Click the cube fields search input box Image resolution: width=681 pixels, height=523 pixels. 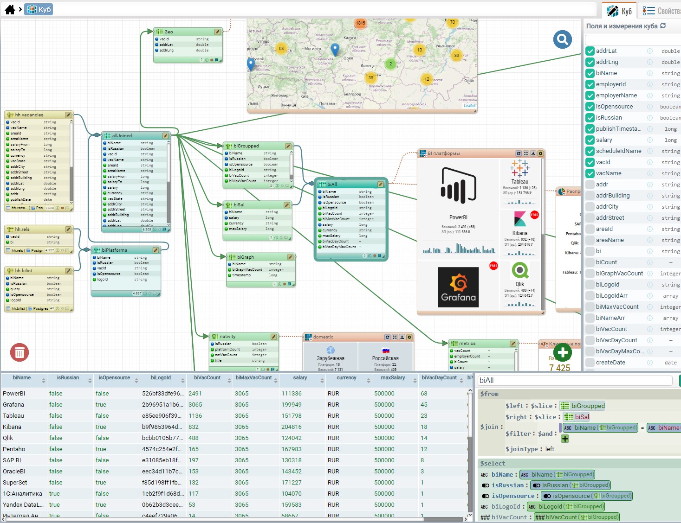coord(632,39)
